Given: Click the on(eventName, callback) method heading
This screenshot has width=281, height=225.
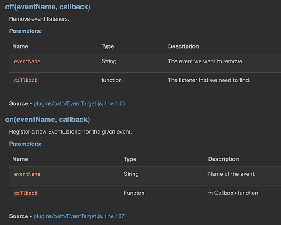Looking at the screenshot, I should click(x=47, y=119).
